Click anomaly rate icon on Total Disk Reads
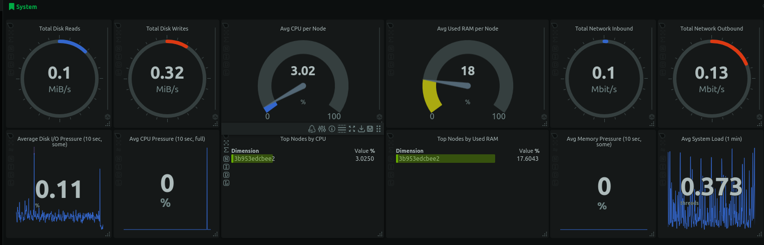 pyautogui.click(x=107, y=116)
